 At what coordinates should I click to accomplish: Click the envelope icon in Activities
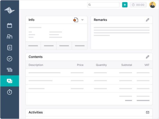click(148, 112)
